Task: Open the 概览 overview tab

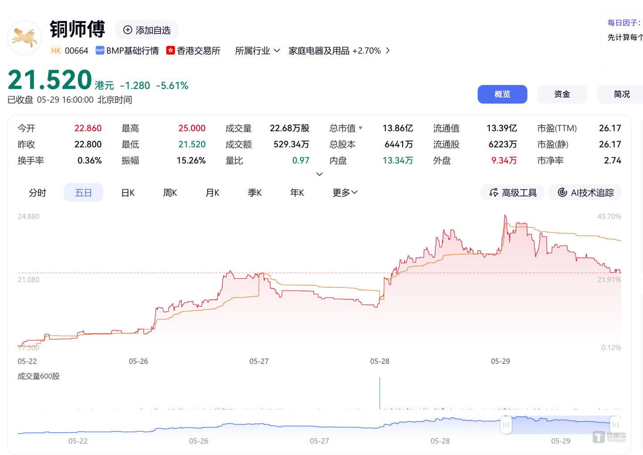Action: coord(502,94)
